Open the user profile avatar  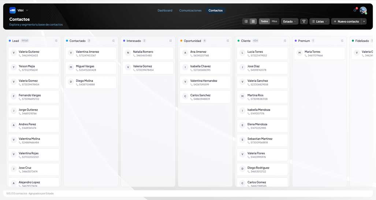click(x=363, y=10)
